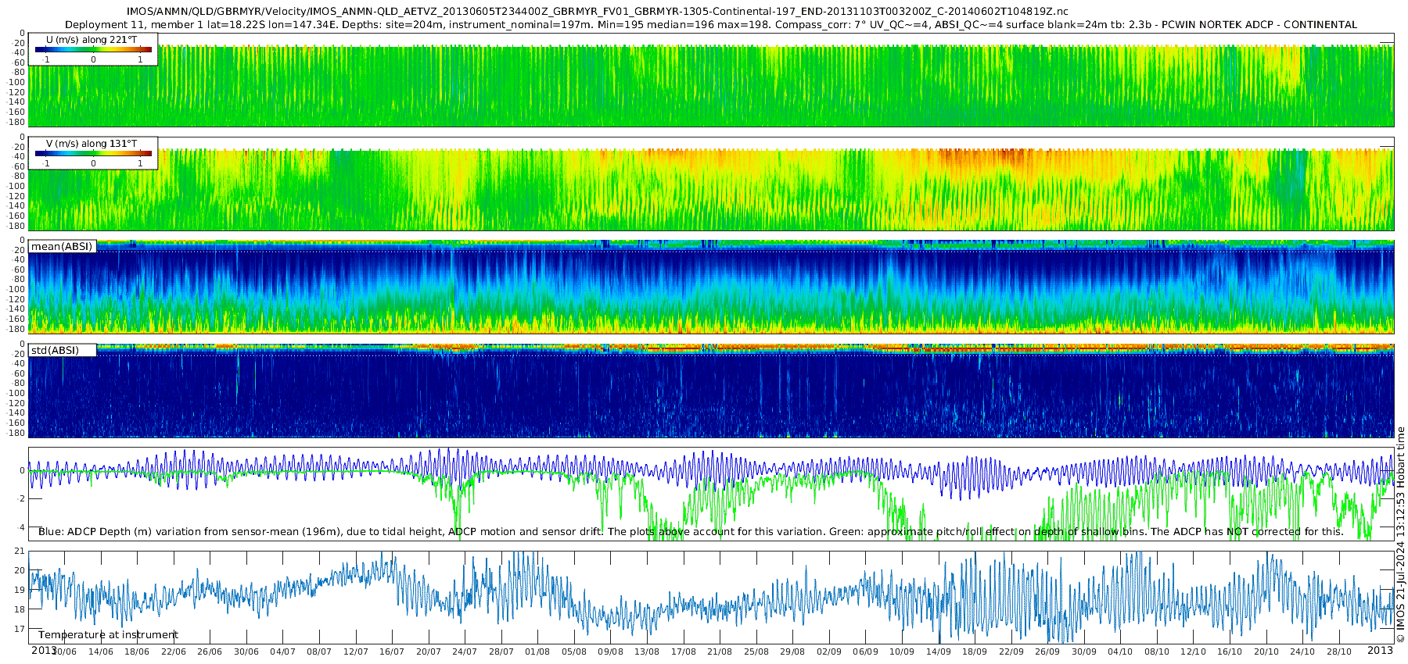
Task: Click the 16/07 date tick on time axis
Action: (392, 652)
